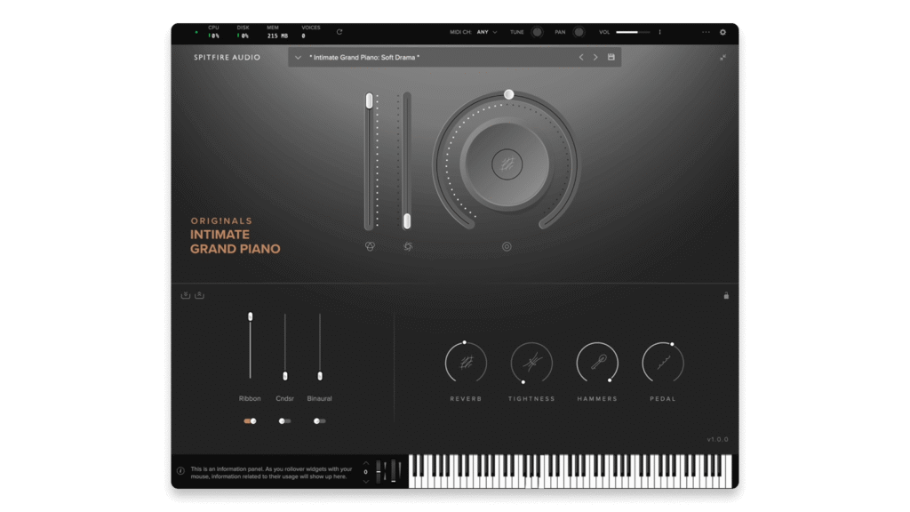The width and height of the screenshot is (910, 512).
Task: Click the Pedal knob icon
Action: coord(663,363)
